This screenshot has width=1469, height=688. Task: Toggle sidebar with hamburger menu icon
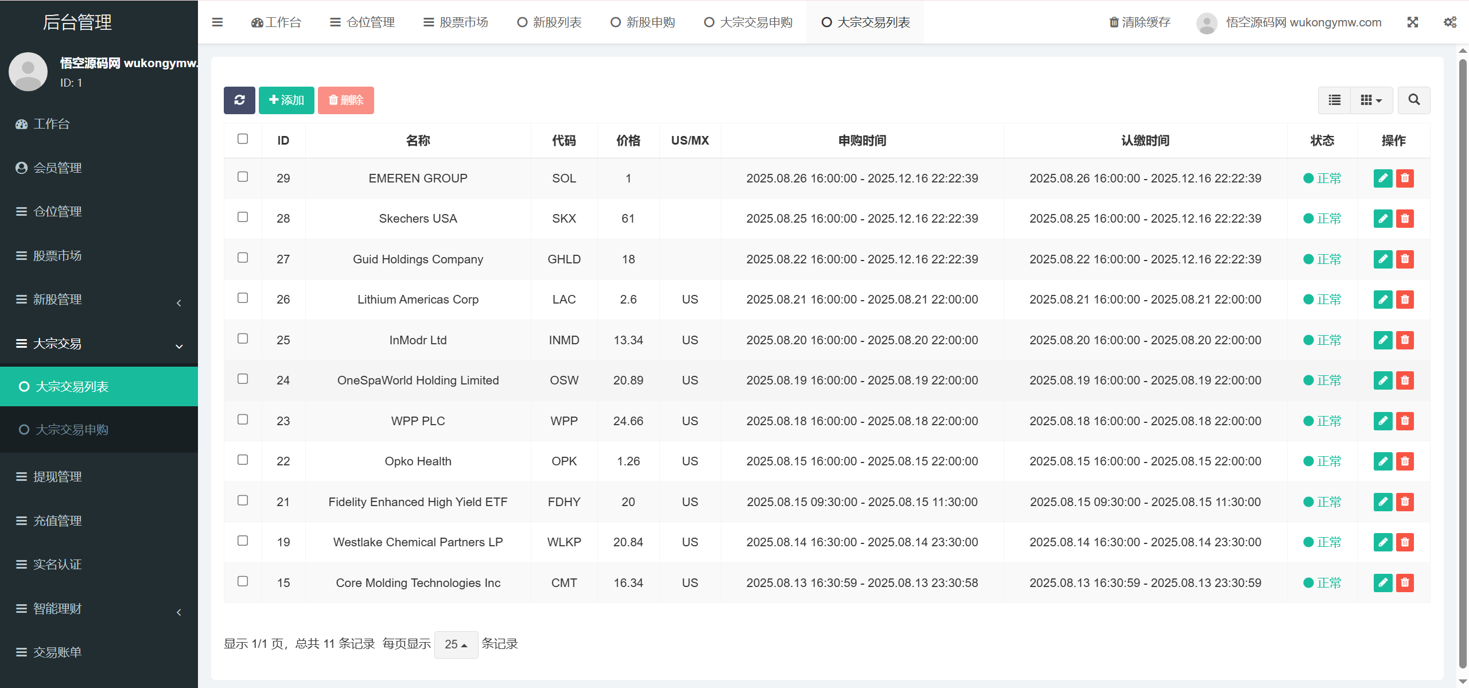pyautogui.click(x=217, y=22)
